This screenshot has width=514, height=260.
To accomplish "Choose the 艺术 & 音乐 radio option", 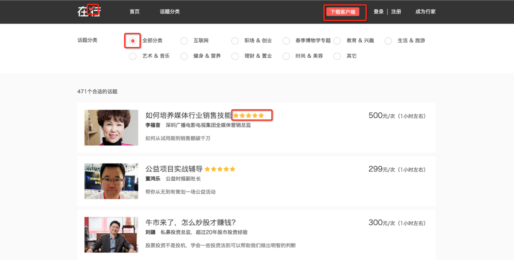I will coord(133,56).
